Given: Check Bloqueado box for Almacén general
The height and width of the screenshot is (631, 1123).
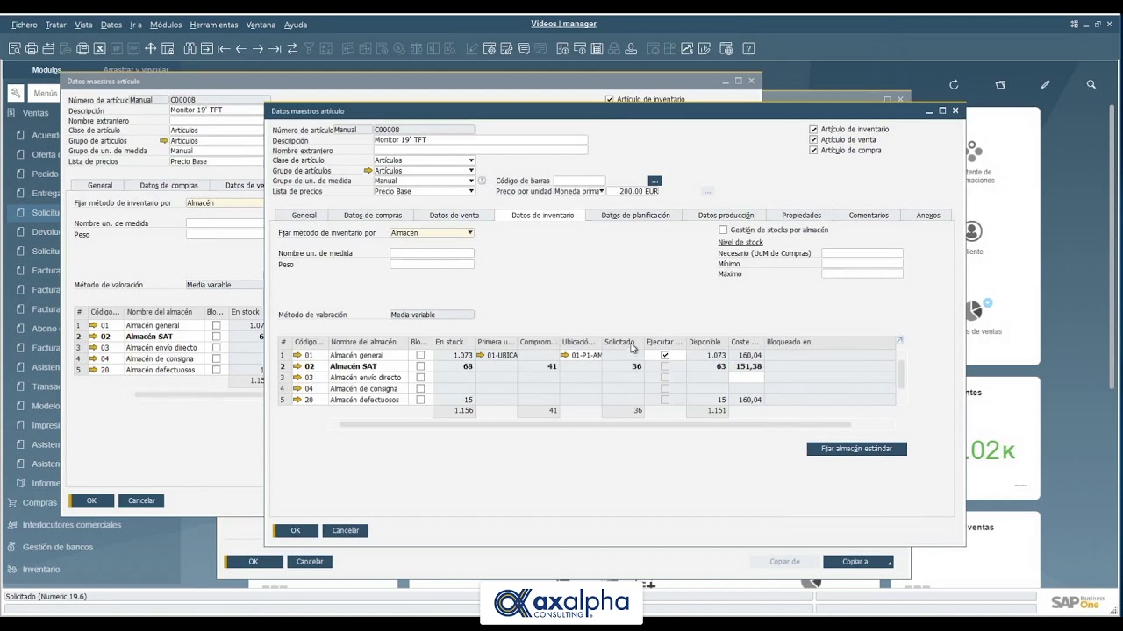Looking at the screenshot, I should (420, 355).
